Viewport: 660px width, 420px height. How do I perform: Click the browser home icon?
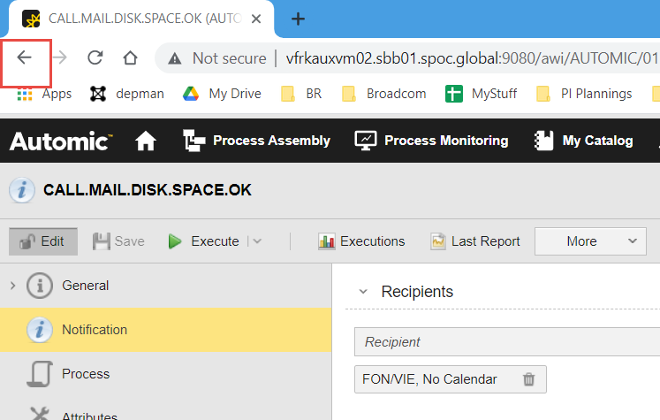click(130, 58)
